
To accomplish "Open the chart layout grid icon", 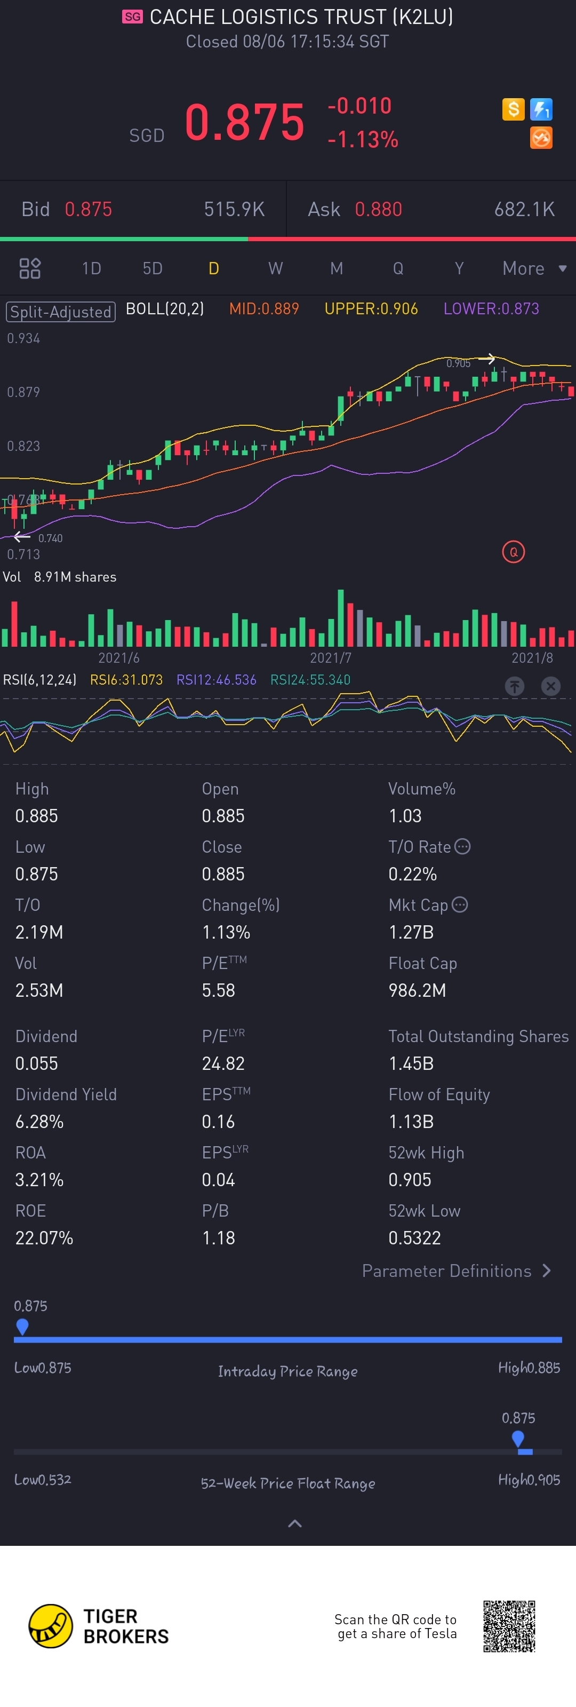I will pyautogui.click(x=30, y=268).
